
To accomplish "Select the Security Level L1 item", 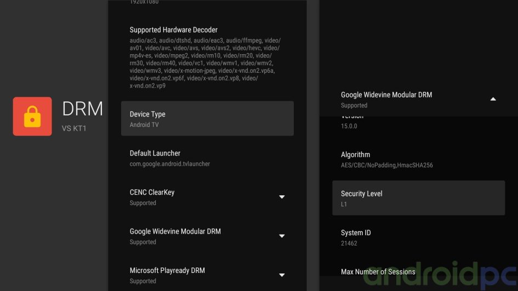I will (x=418, y=198).
